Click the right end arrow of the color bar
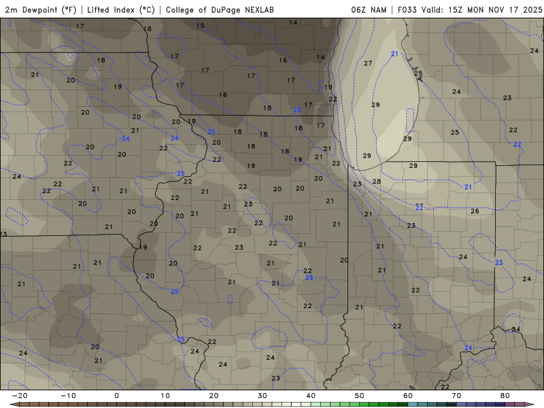 pyautogui.click(x=530, y=405)
